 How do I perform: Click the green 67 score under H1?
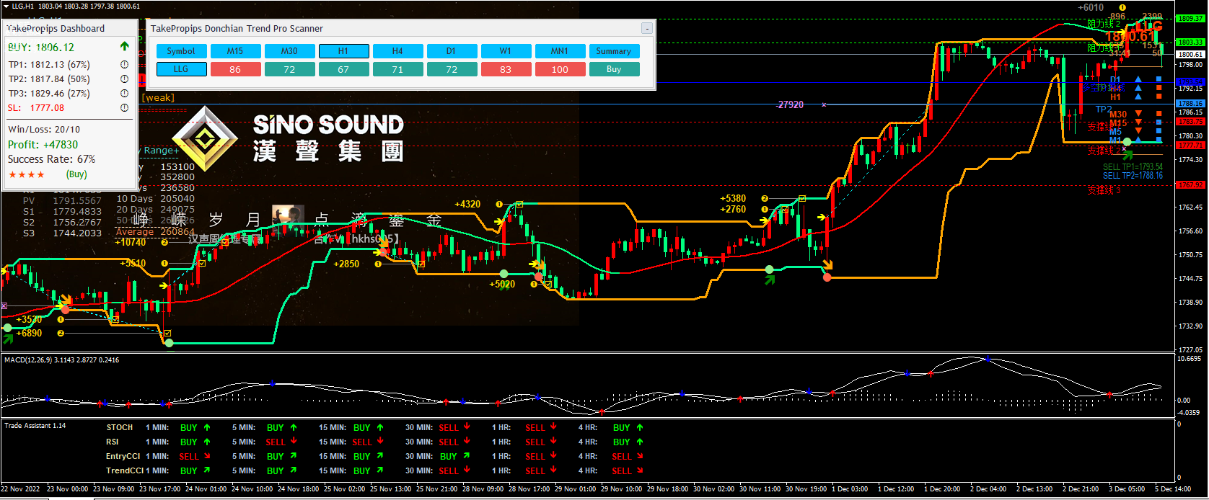point(343,69)
